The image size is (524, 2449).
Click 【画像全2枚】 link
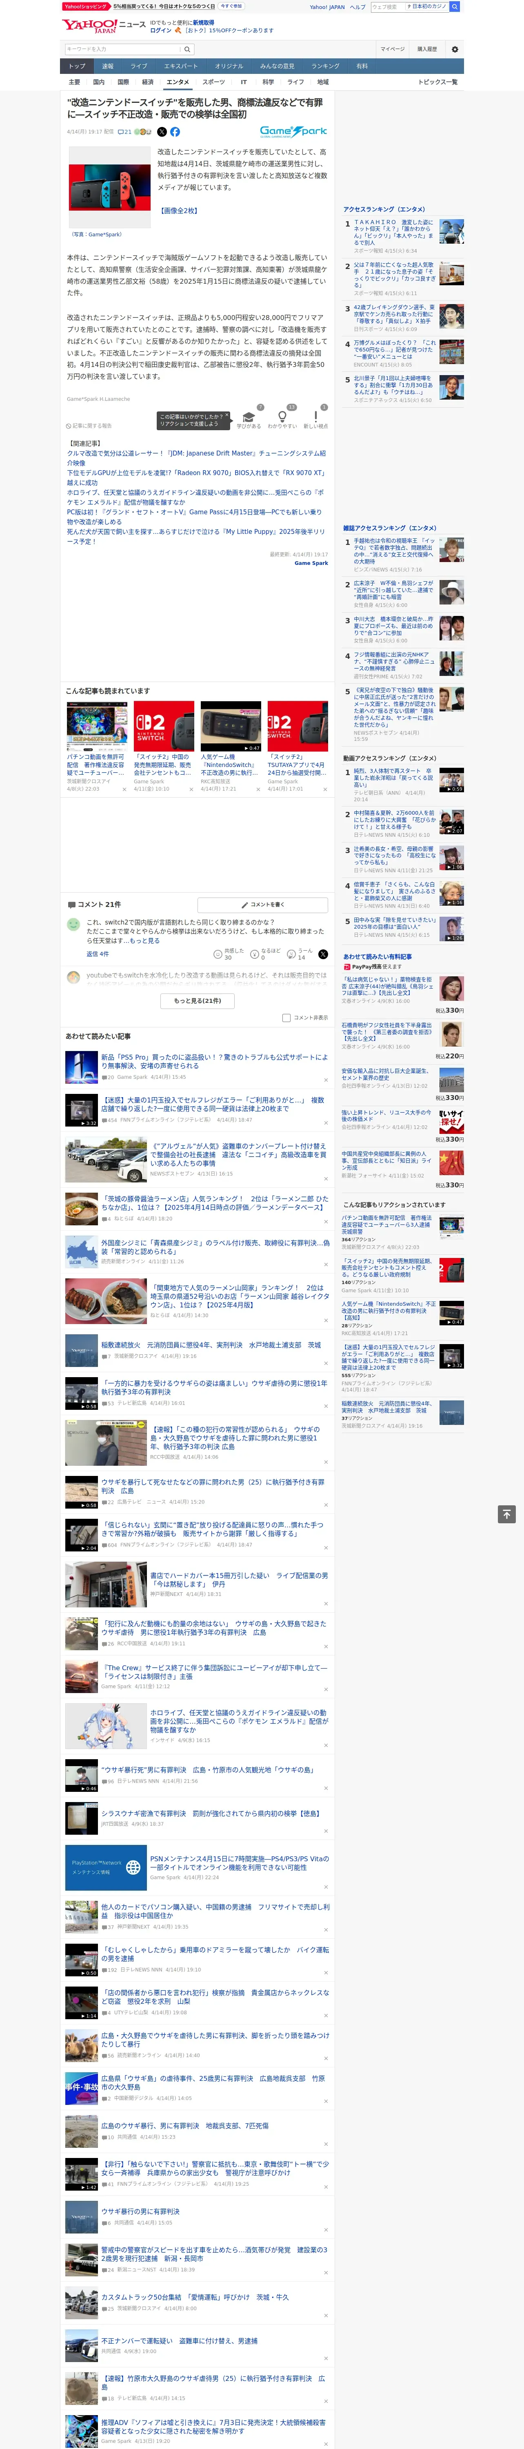click(x=179, y=210)
